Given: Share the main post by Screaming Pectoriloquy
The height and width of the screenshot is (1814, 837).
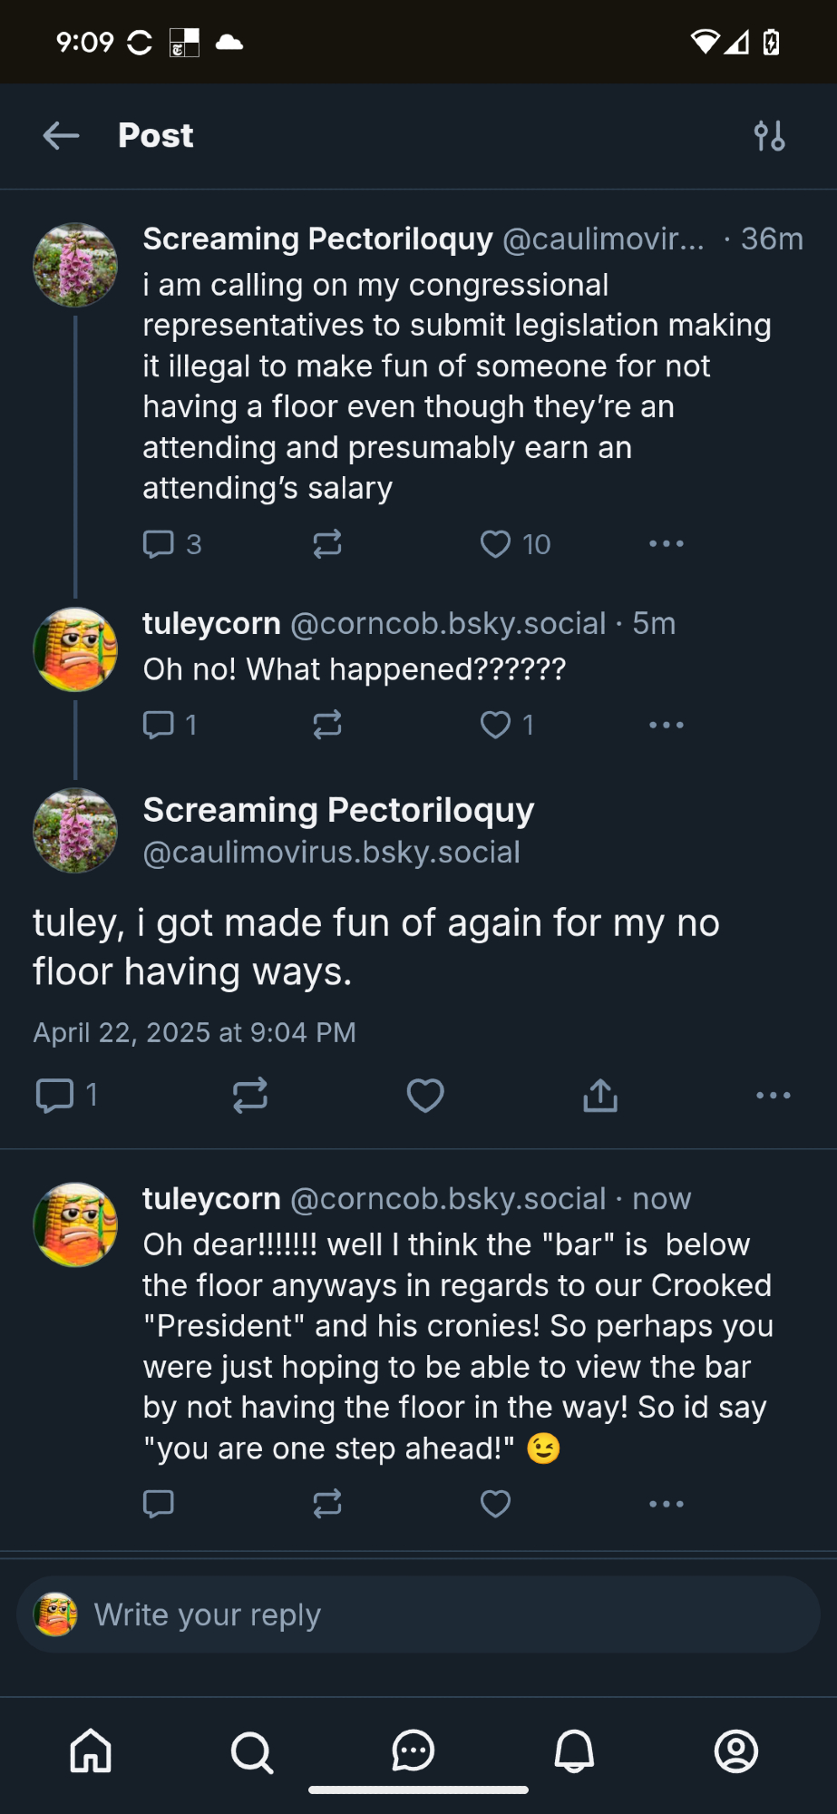Looking at the screenshot, I should pyautogui.click(x=600, y=1096).
